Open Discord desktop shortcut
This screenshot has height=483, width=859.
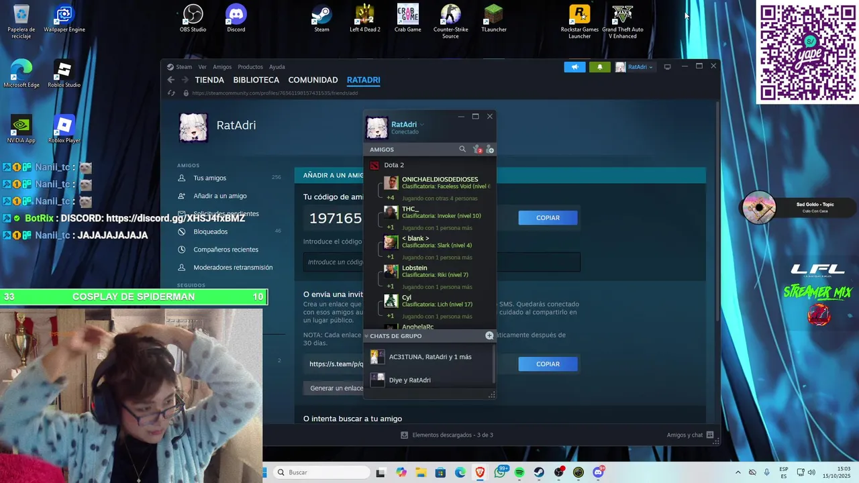click(236, 18)
